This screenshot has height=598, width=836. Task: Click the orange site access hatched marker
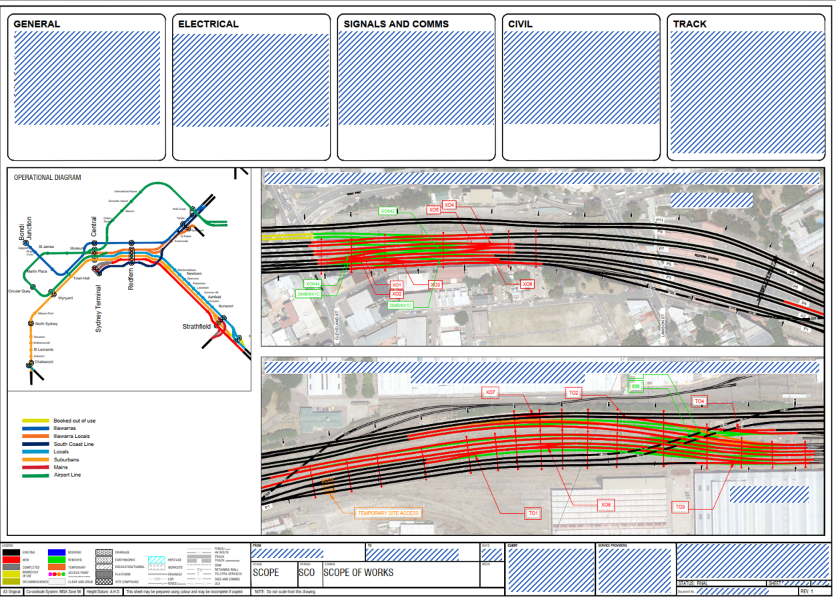tap(327, 483)
